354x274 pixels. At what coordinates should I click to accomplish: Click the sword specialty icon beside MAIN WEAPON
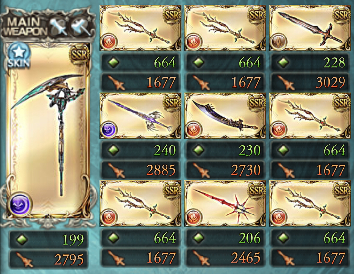click(58, 27)
